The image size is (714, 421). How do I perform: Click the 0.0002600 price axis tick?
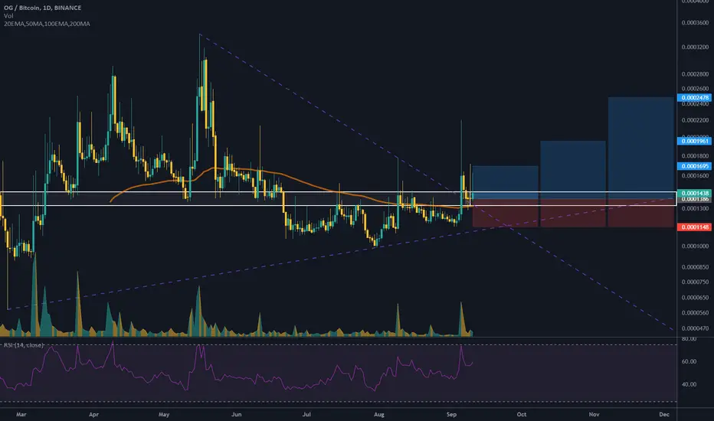pyautogui.click(x=695, y=89)
